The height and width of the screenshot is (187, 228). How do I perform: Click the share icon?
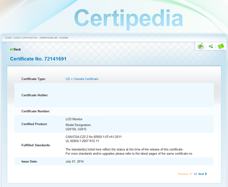[x=211, y=46]
